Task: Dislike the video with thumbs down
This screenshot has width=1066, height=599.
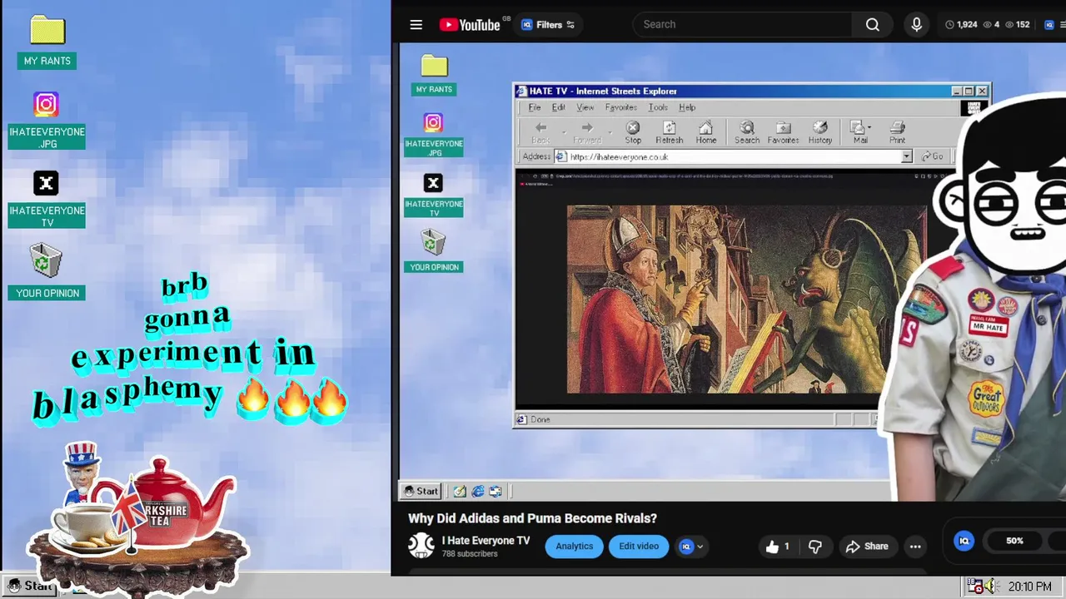Action: 814,547
